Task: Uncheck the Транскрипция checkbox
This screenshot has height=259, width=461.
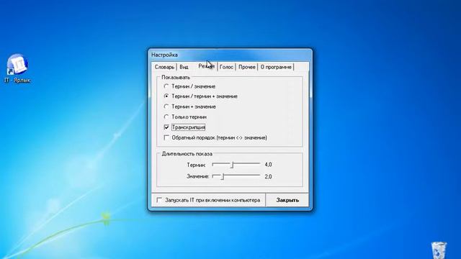Action: [x=166, y=127]
